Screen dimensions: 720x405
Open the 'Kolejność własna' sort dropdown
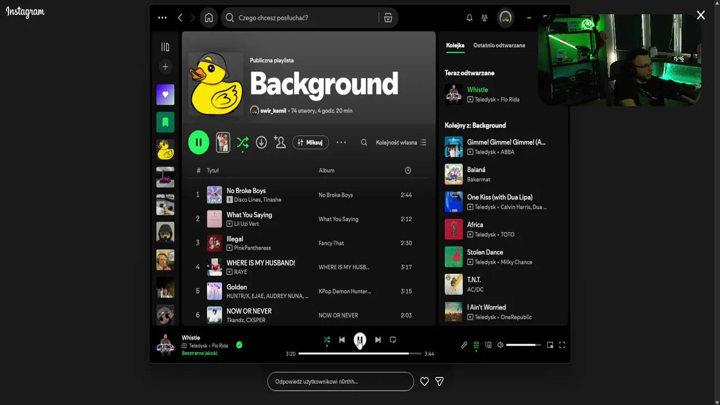[401, 142]
